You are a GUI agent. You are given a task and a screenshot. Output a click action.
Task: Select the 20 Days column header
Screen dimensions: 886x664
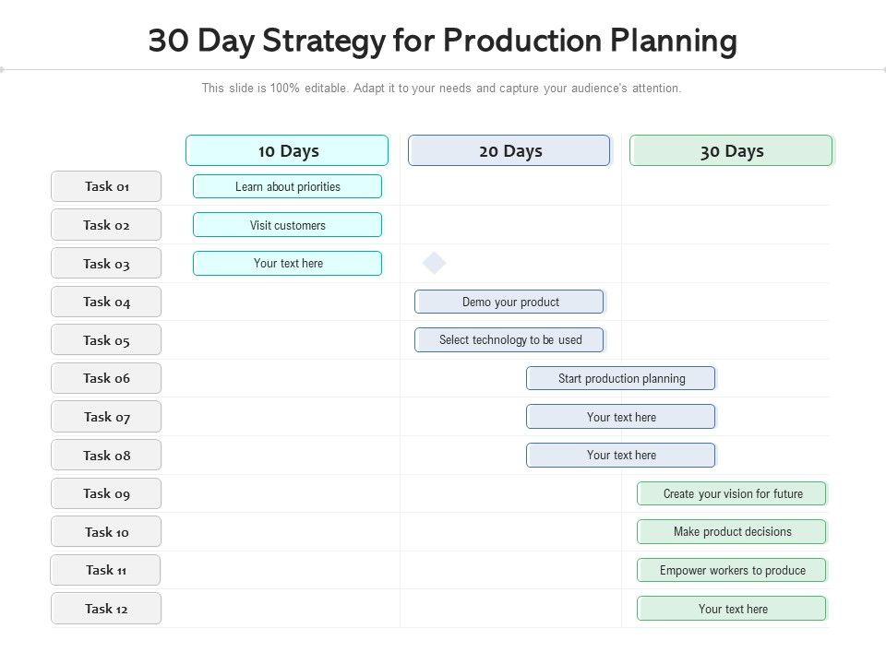[x=509, y=150]
